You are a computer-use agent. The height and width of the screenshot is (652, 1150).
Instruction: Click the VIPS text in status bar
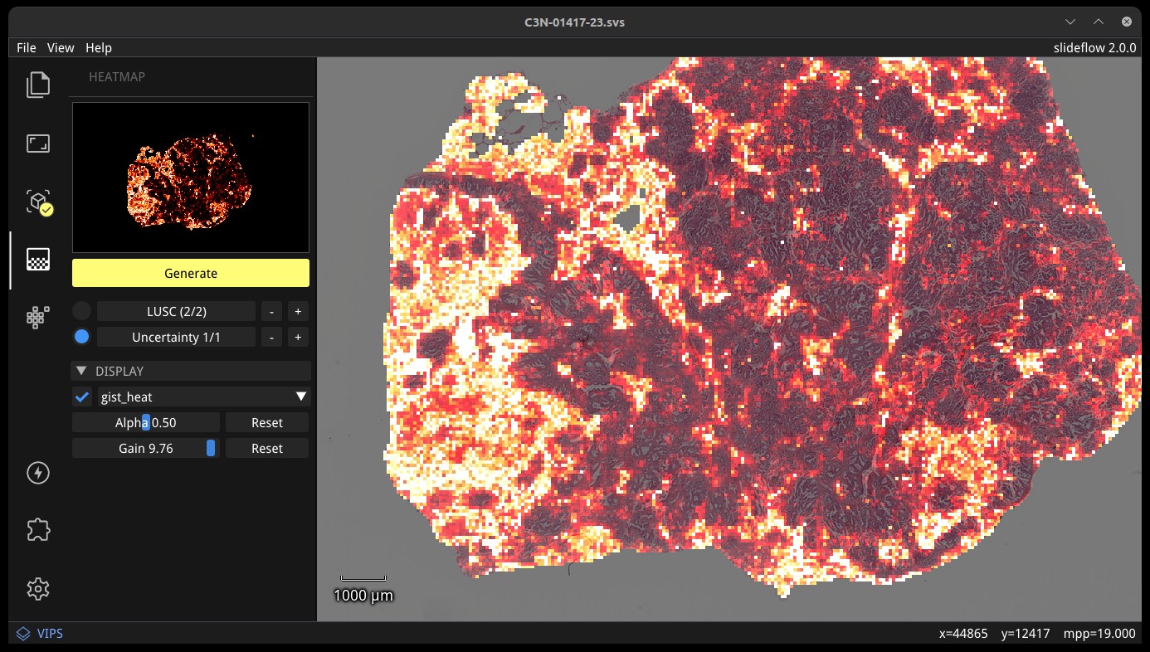point(50,634)
